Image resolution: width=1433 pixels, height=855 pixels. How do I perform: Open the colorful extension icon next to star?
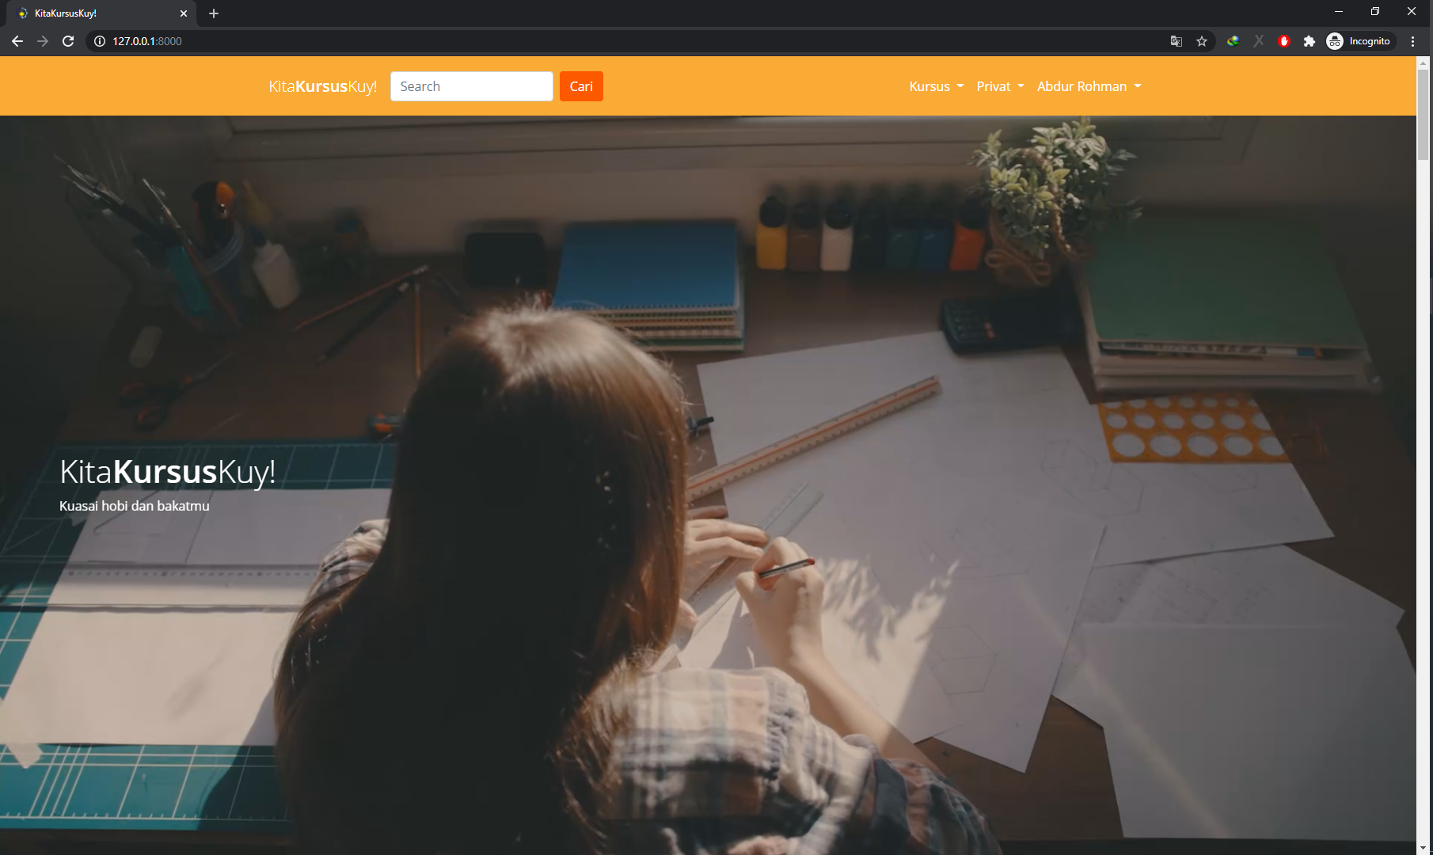click(1233, 41)
